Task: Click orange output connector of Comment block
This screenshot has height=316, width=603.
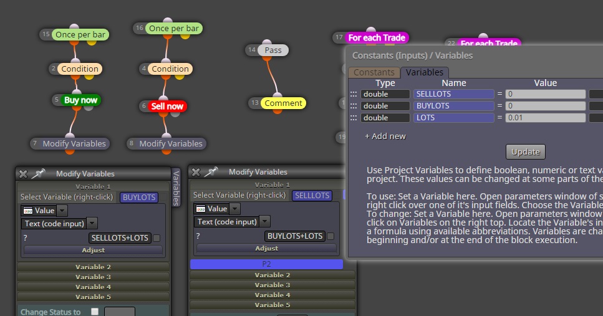Action: pyautogui.click(x=277, y=111)
